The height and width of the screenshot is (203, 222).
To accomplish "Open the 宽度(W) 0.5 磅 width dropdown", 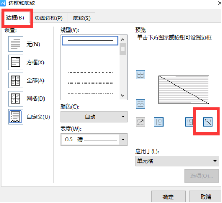I will click(94, 139).
